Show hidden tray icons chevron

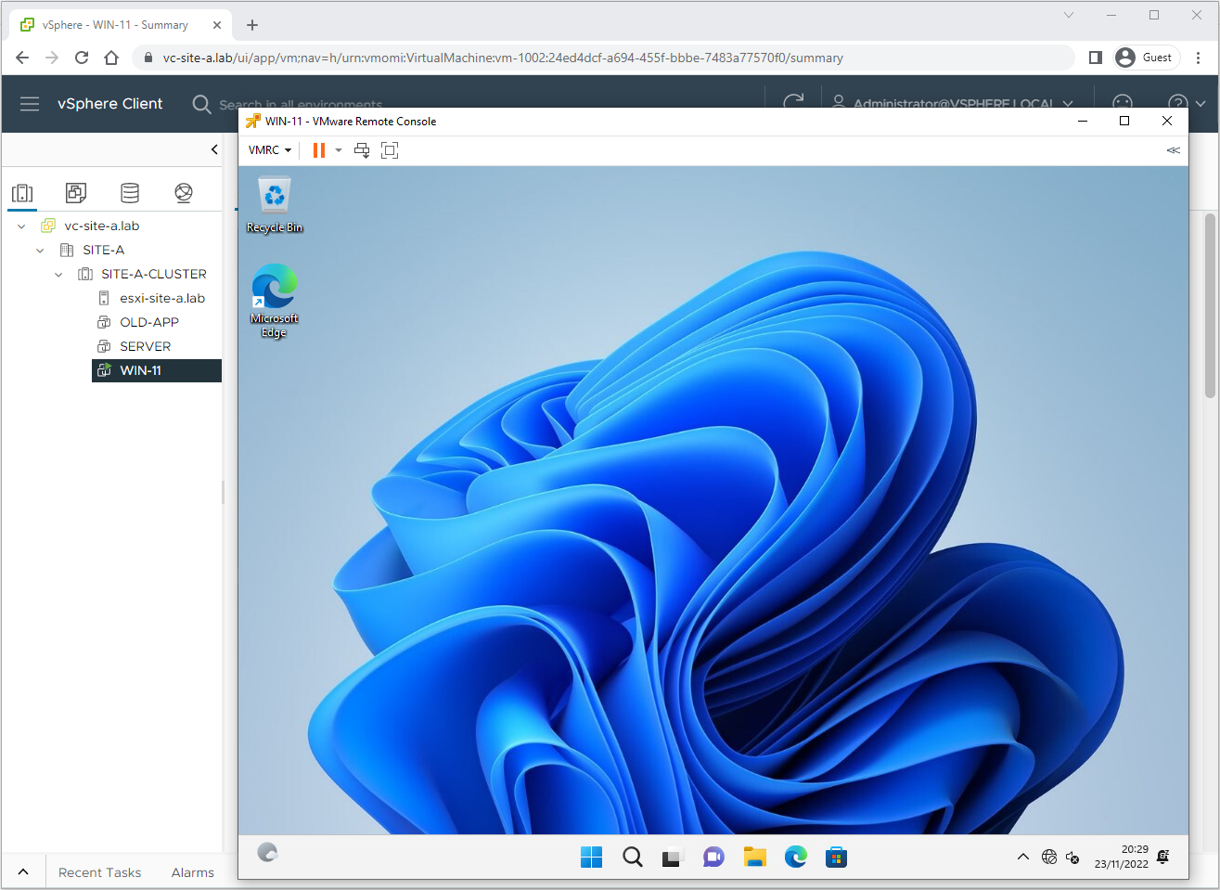(1022, 857)
